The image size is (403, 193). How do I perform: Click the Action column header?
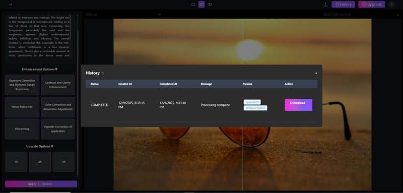[289, 84]
